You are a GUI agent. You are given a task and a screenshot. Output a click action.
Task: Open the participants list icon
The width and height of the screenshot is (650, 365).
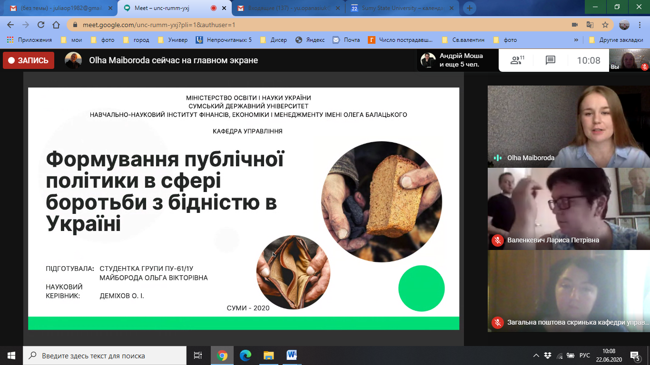pyautogui.click(x=516, y=60)
